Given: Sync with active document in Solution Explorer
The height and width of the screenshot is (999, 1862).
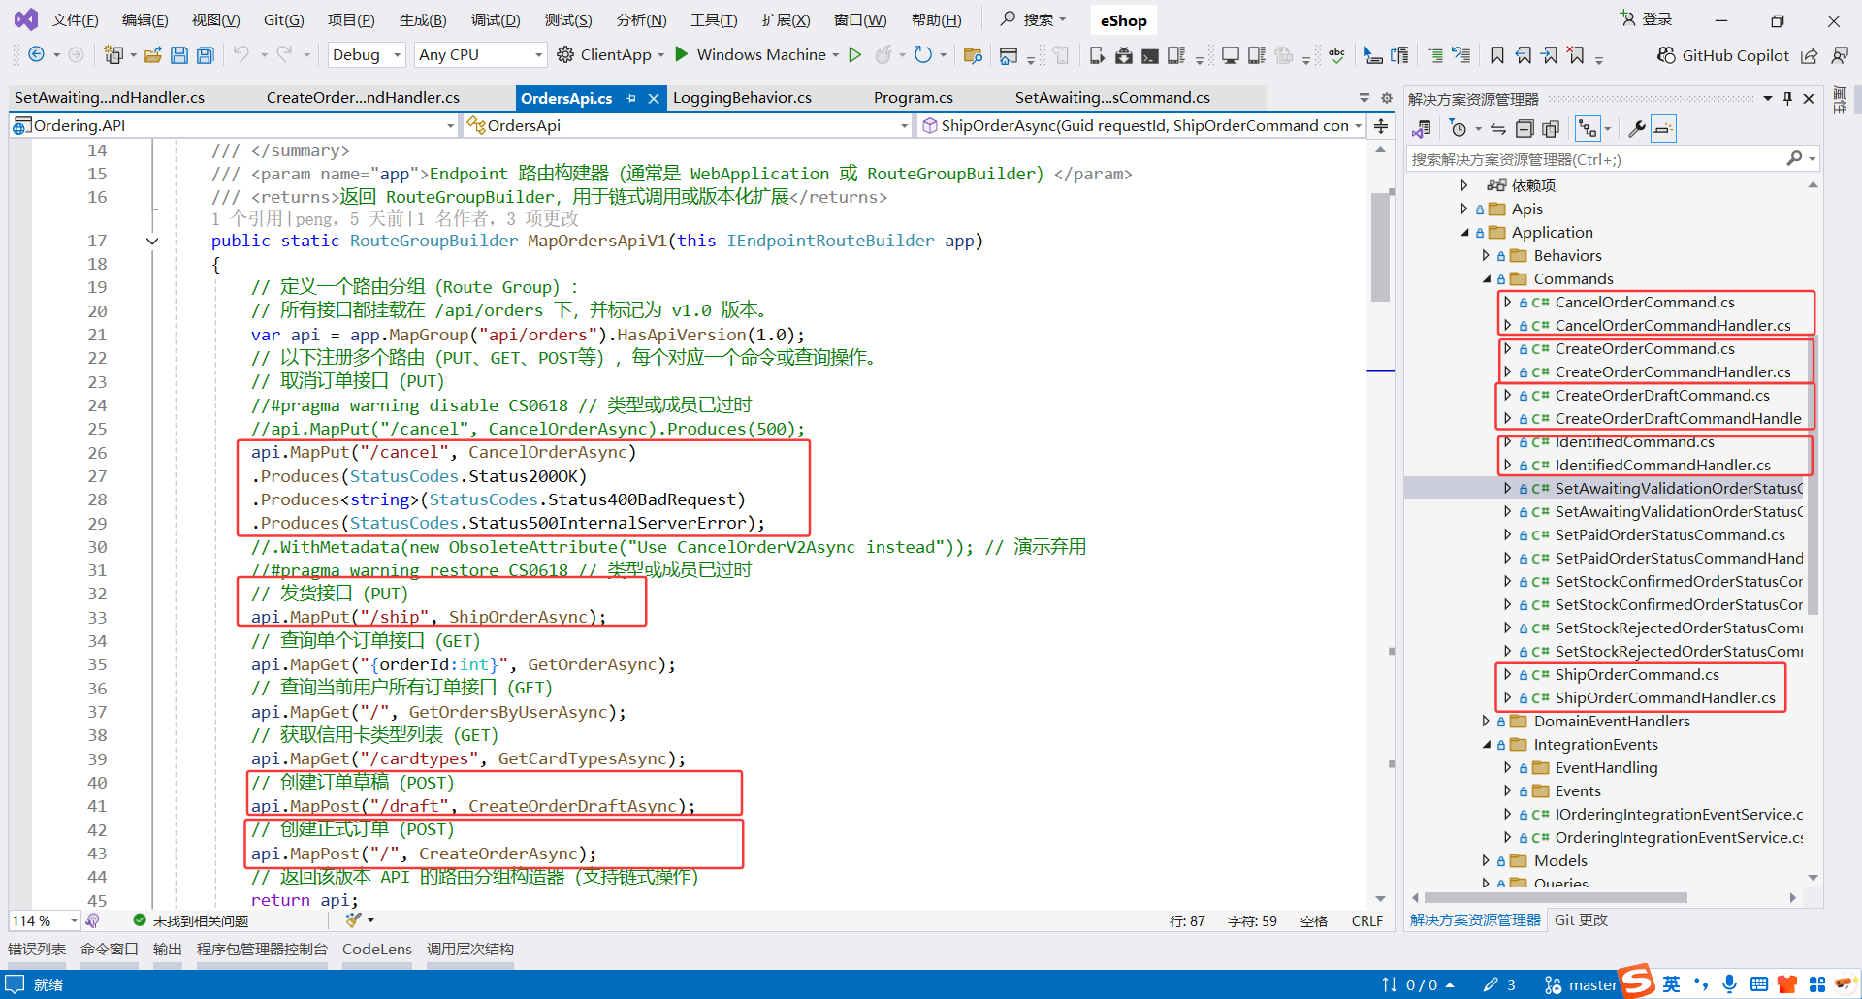Looking at the screenshot, I should click(x=1498, y=128).
